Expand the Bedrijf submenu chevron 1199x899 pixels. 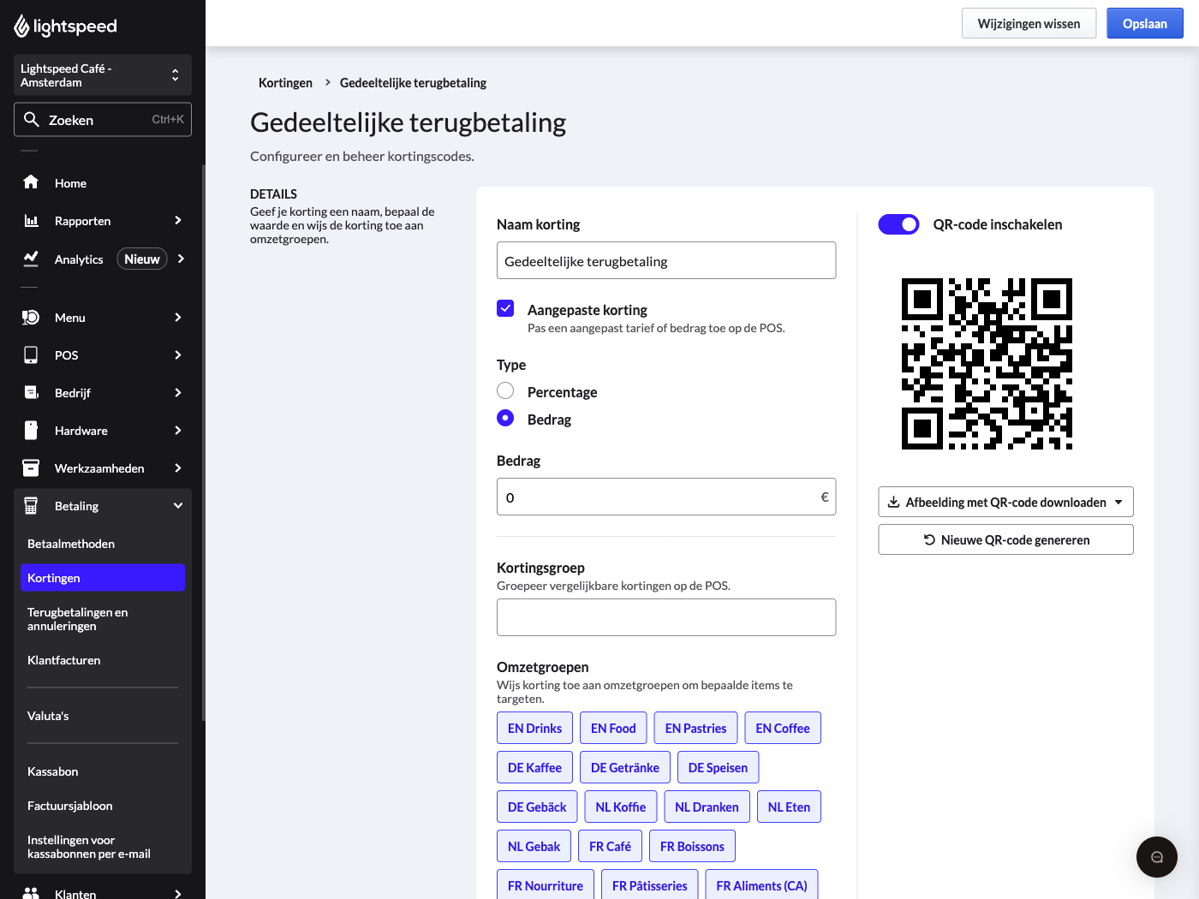178,392
